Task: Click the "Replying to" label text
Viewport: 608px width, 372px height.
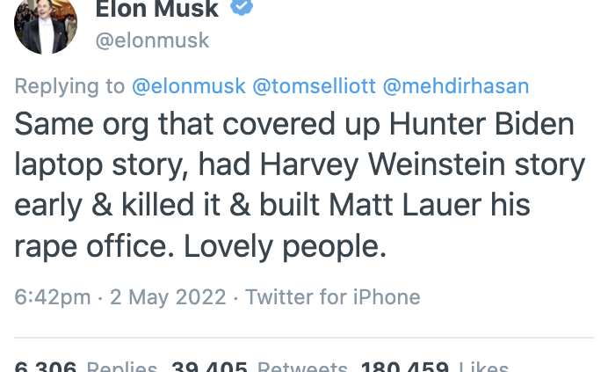Action: pyautogui.click(x=70, y=86)
